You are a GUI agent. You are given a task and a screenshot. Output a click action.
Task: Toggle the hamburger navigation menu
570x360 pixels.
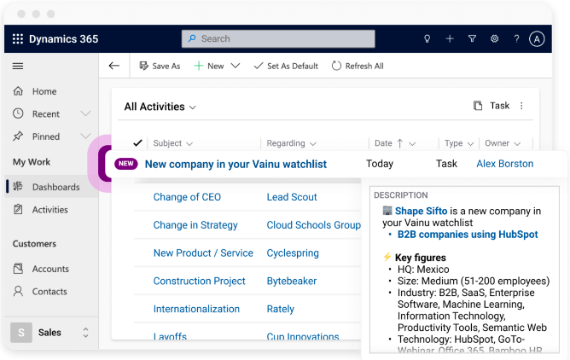tap(18, 67)
